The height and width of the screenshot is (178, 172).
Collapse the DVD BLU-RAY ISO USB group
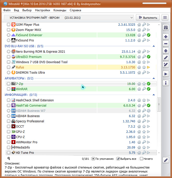154,46
